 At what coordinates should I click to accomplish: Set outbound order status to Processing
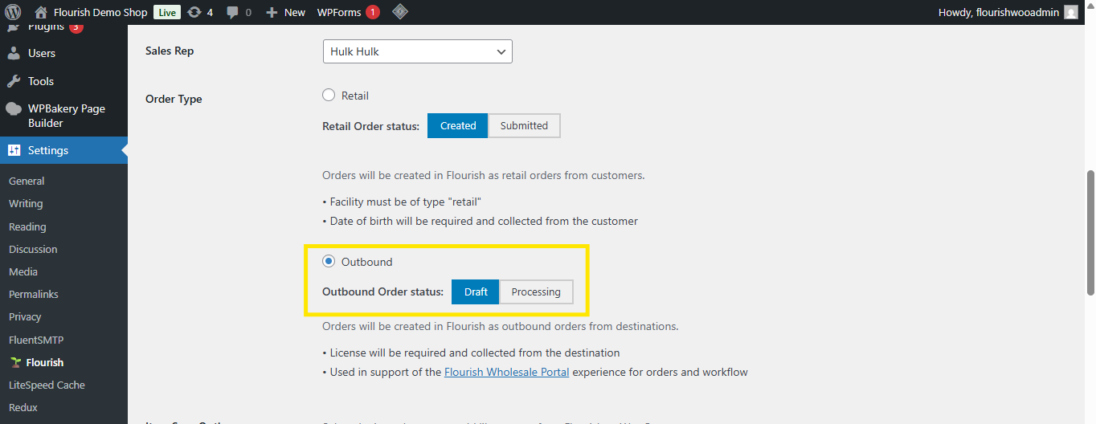click(536, 291)
